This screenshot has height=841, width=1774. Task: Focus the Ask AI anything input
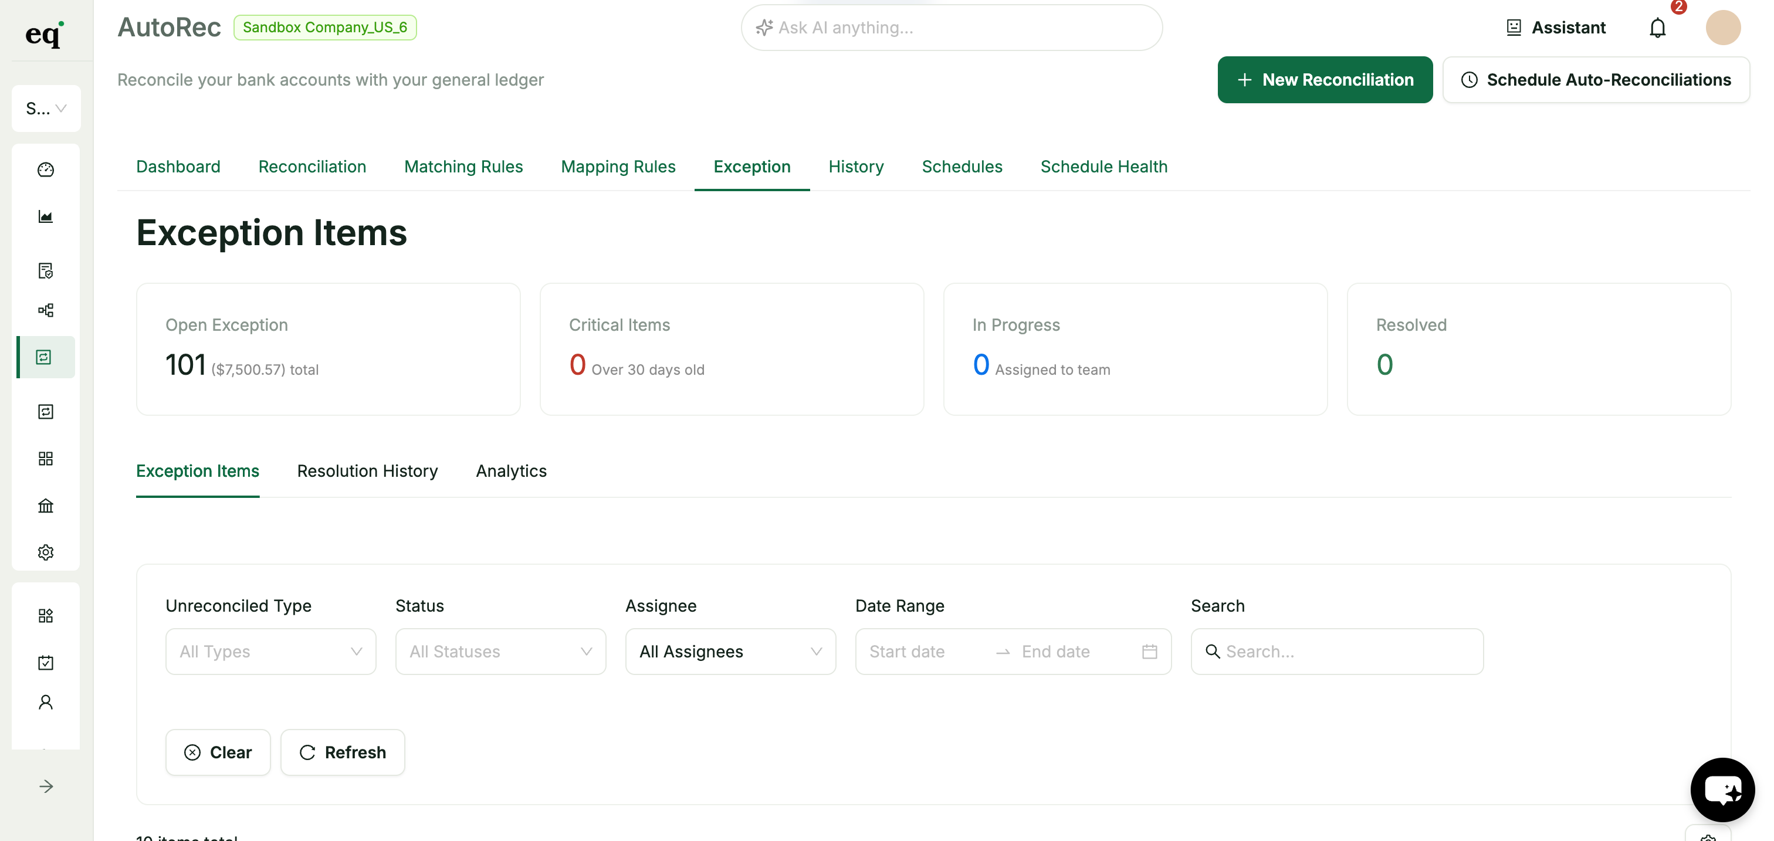coord(952,28)
